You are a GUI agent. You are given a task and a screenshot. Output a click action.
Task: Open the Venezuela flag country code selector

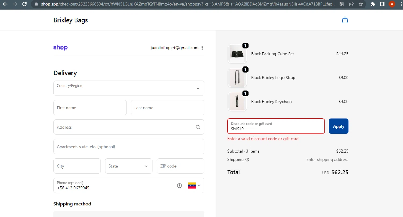[x=194, y=185]
